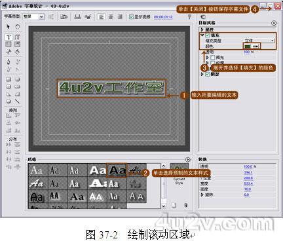This screenshot has height=243, width=283.
Task: Click the styles list scroll-up arrow
Action: point(164,166)
